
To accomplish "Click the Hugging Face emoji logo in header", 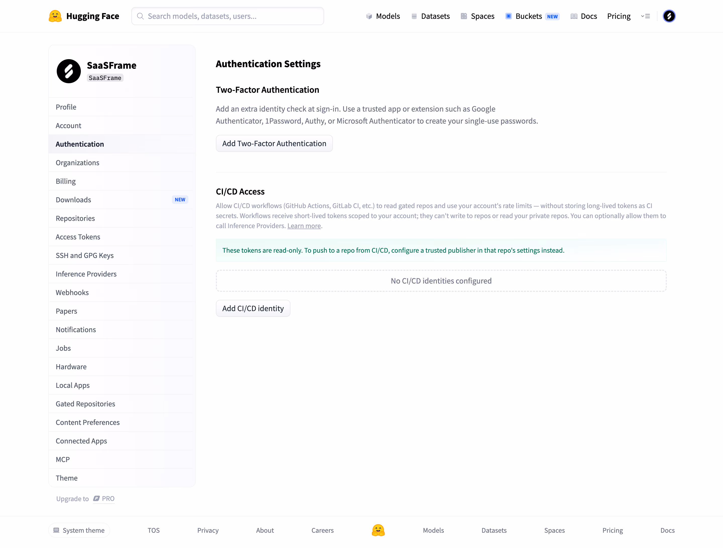I will click(x=55, y=16).
